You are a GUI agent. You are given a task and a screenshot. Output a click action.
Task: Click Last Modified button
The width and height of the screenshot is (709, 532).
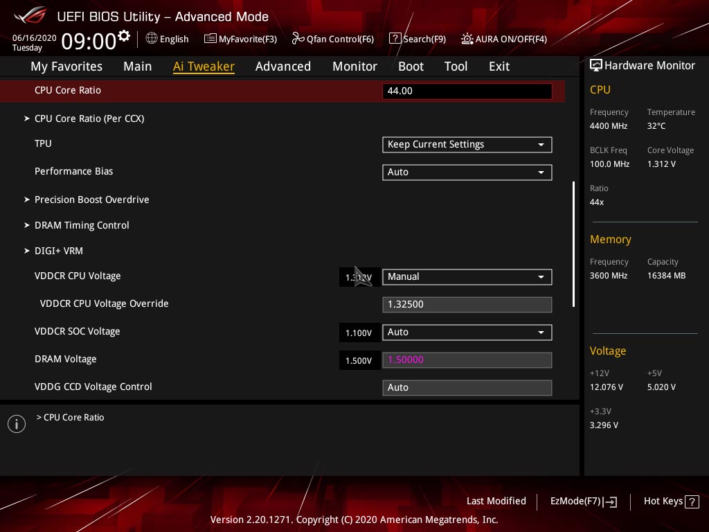[x=496, y=501]
